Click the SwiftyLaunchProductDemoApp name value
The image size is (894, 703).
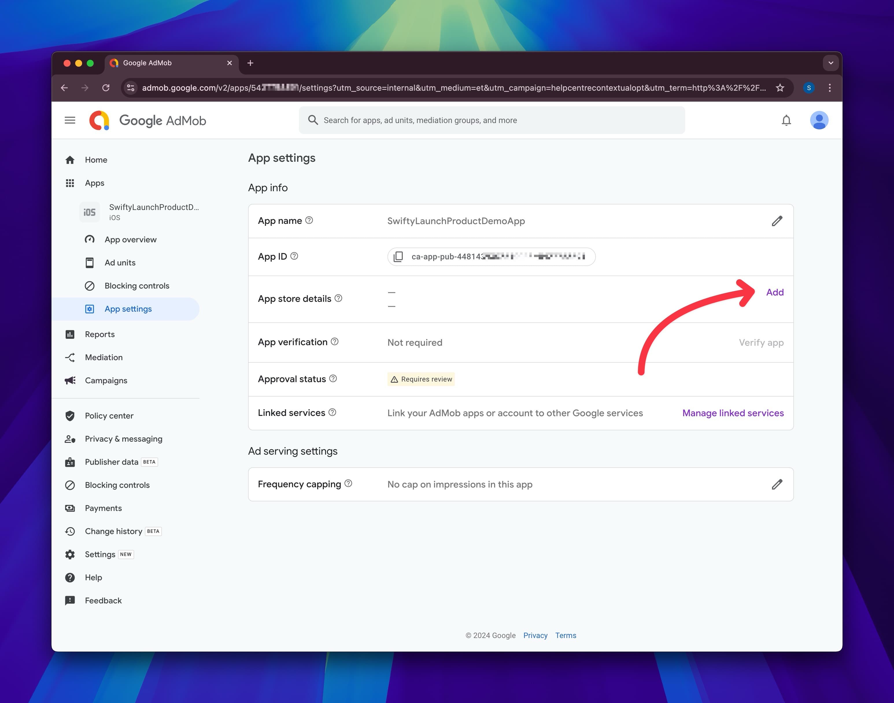tap(456, 221)
